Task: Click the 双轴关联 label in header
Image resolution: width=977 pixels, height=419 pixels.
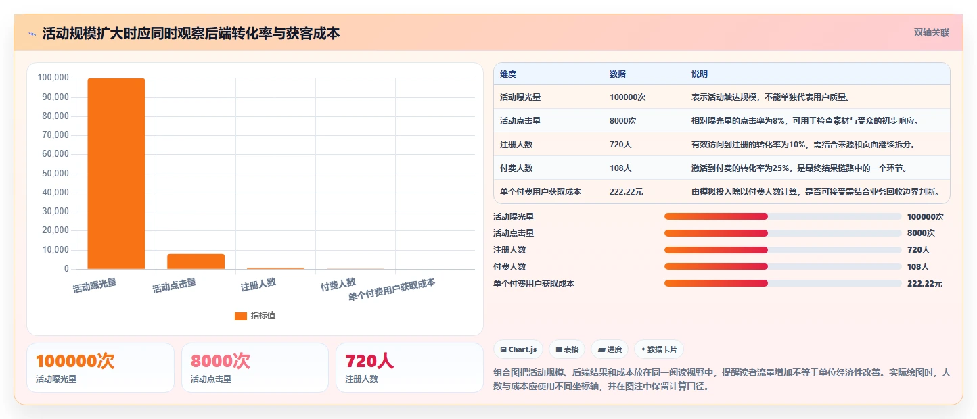Action: tap(932, 33)
